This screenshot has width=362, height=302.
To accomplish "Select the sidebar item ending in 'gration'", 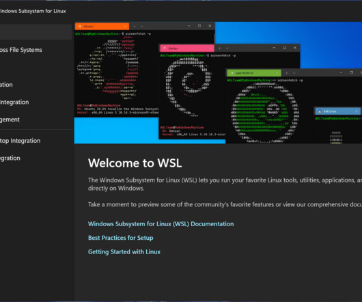I will click(x=36, y=158).
